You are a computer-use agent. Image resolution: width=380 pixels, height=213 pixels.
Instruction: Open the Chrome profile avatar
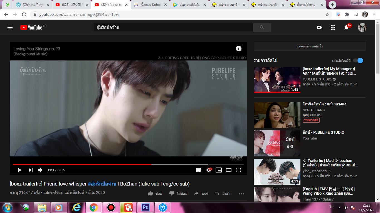[365, 14]
